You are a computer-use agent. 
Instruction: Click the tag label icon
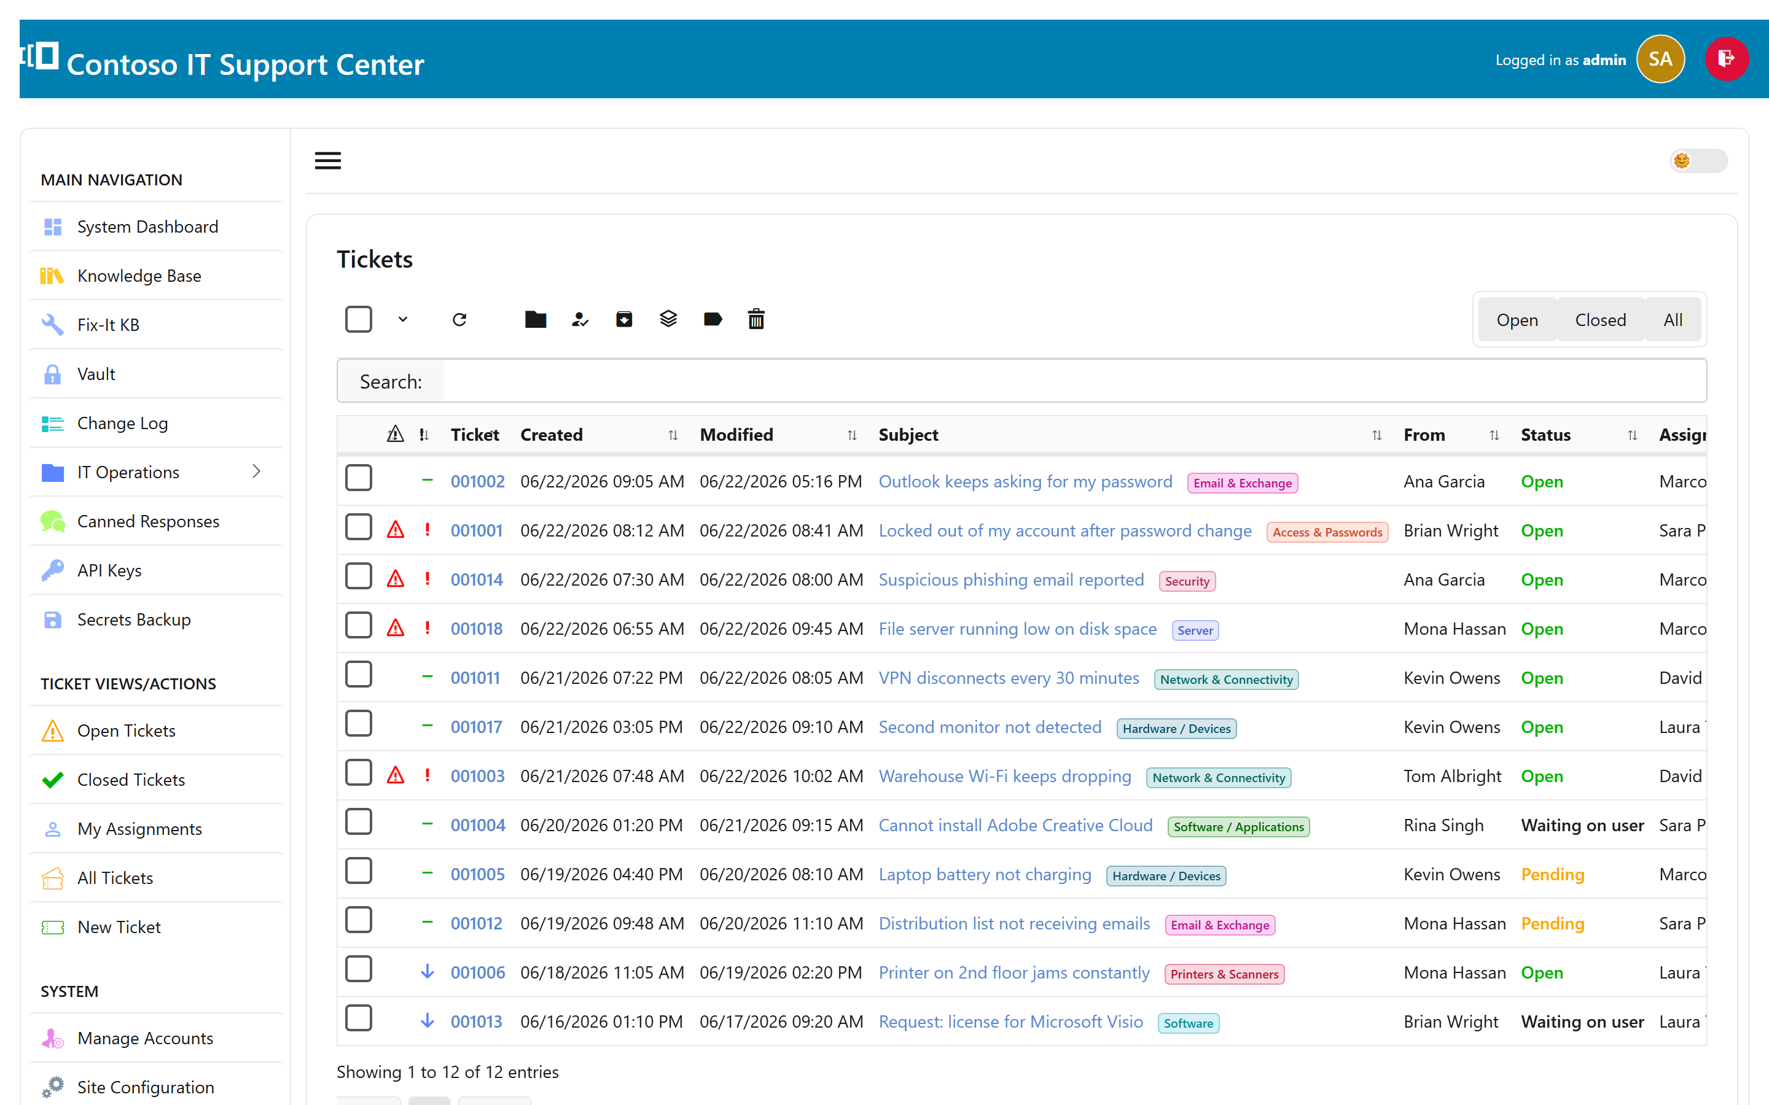coord(713,319)
